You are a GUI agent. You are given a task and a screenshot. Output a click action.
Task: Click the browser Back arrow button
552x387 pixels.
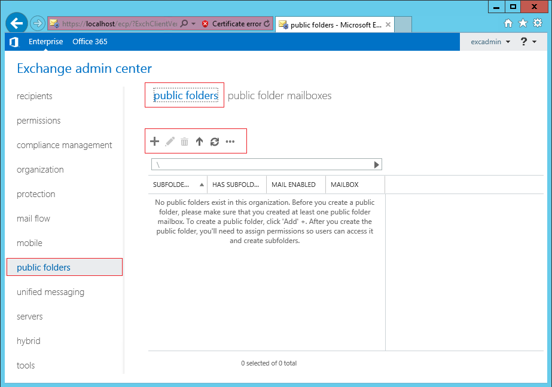coord(17,23)
